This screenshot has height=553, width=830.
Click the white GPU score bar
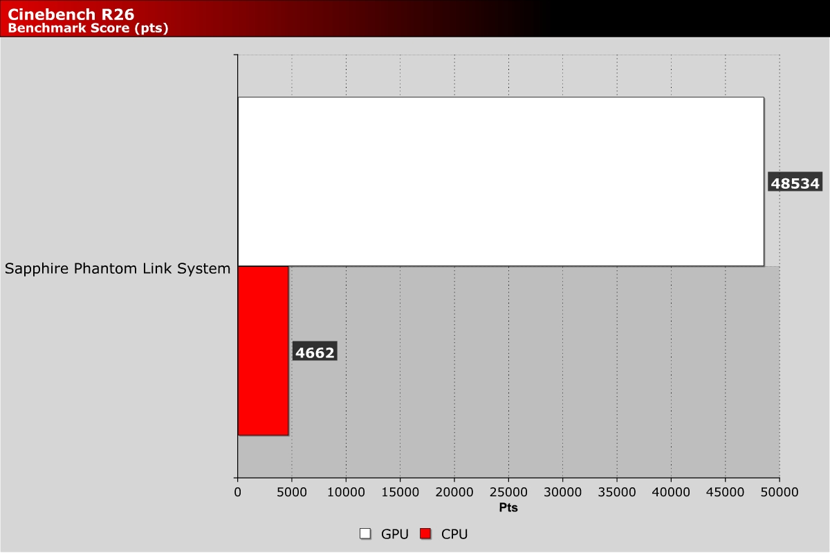(501, 181)
